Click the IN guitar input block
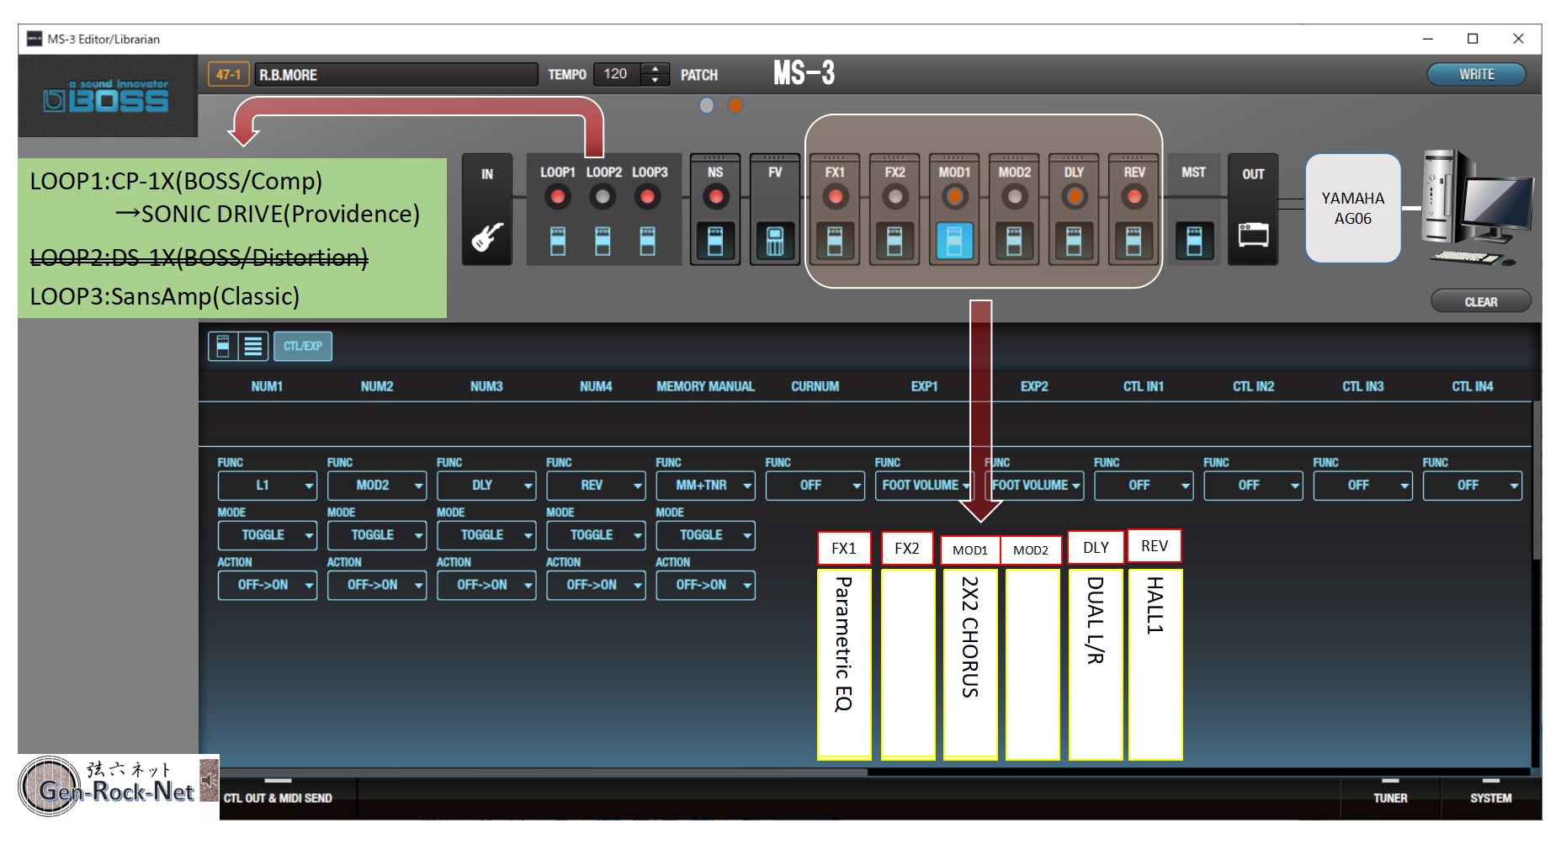 (487, 210)
